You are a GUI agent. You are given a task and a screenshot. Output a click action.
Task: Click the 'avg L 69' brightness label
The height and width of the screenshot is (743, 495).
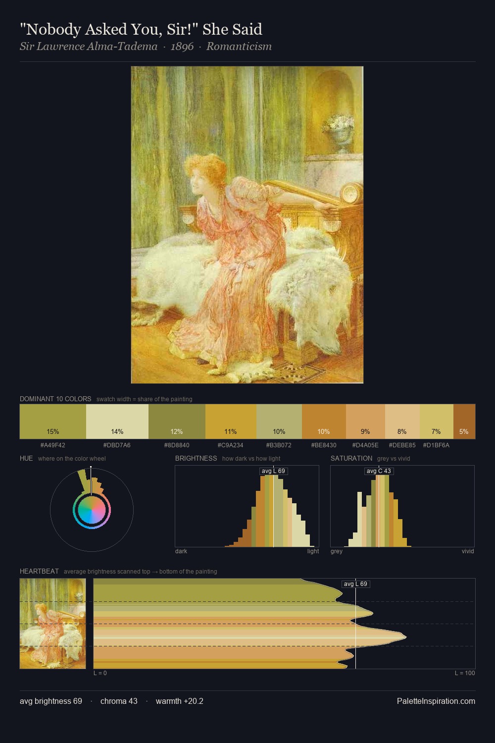(x=273, y=471)
